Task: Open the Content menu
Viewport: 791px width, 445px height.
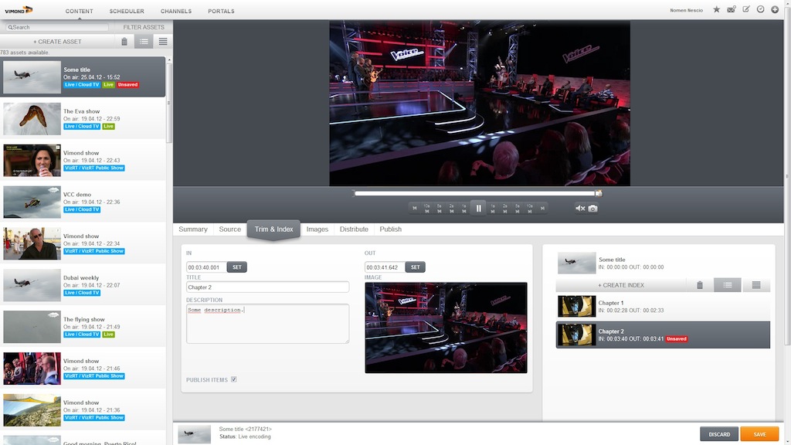Action: pyautogui.click(x=80, y=11)
